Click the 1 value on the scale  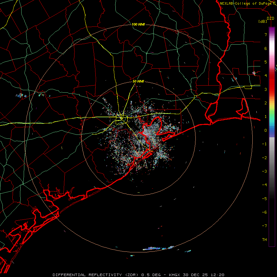tap(266, 117)
